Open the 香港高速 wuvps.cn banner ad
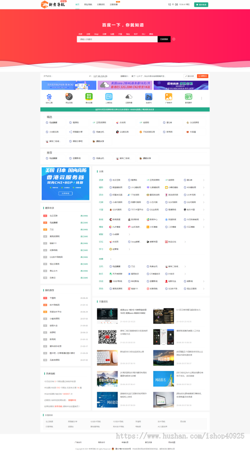 (181, 85)
